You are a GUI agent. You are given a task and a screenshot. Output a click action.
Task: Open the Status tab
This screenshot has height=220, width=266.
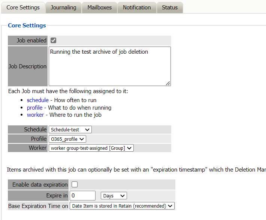click(170, 8)
